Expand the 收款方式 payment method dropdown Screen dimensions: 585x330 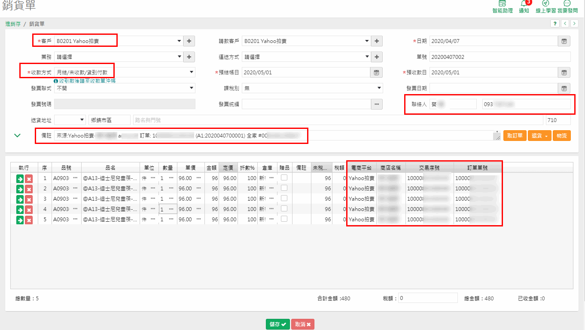192,73
